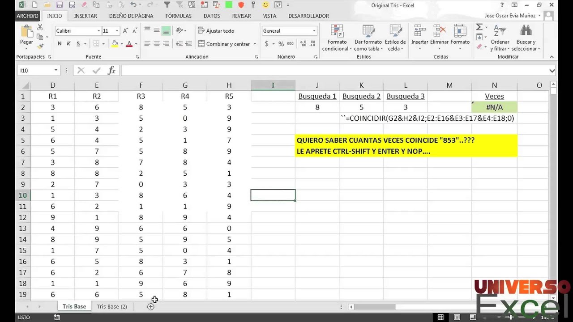Open Formato condicional

pyautogui.click(x=337, y=38)
